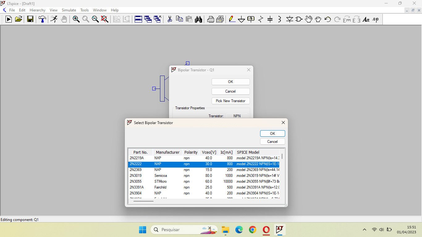Click the Print Setup icon
This screenshot has height=237, width=422.
(x=220, y=19)
